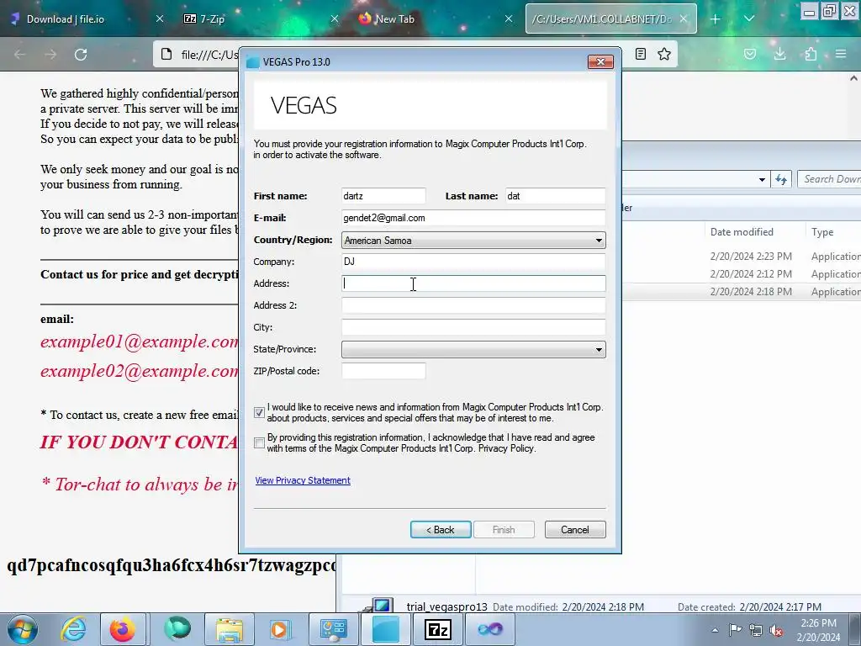Open green globe app in taskbar
Viewport: 861px width, 646px height.
tap(177, 629)
